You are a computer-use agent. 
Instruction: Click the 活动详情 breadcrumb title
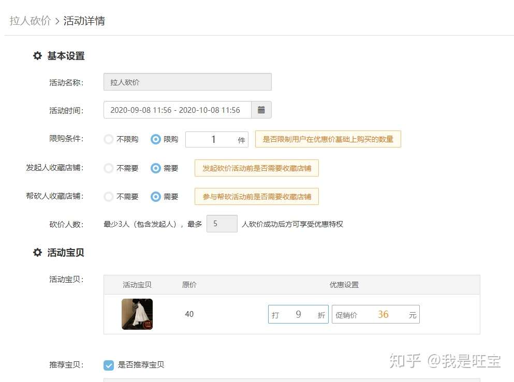pos(84,21)
